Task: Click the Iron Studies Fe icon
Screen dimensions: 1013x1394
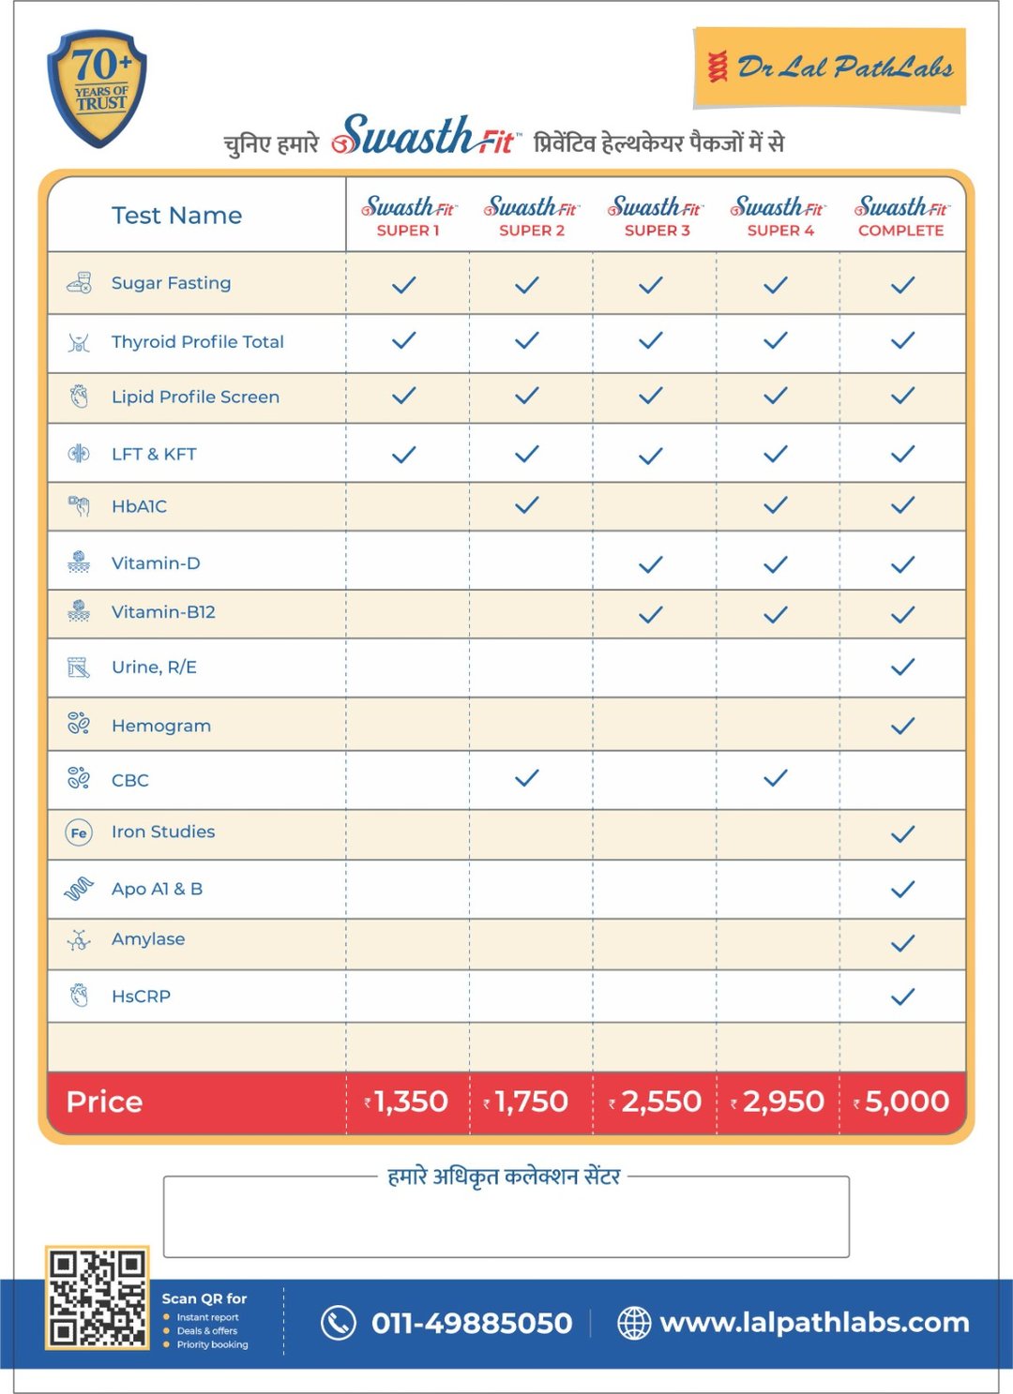Action: [x=79, y=832]
